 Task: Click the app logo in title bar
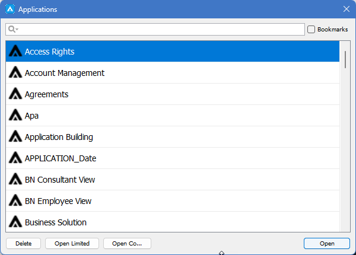pyautogui.click(x=9, y=9)
